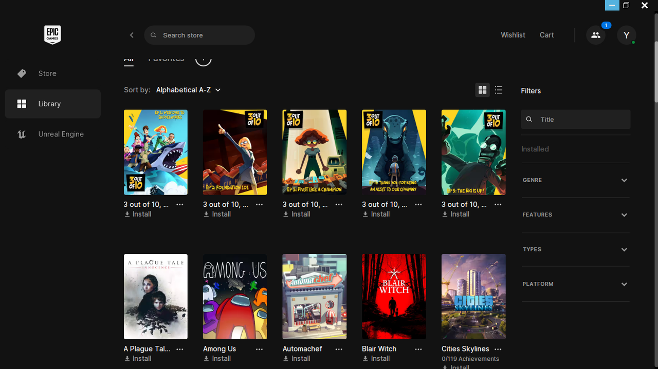Viewport: 658px width, 369px height.
Task: Select the Favorites tab
Action: pos(166,58)
